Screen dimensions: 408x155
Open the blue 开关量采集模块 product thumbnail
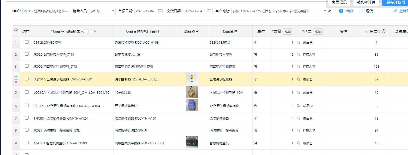point(192,105)
